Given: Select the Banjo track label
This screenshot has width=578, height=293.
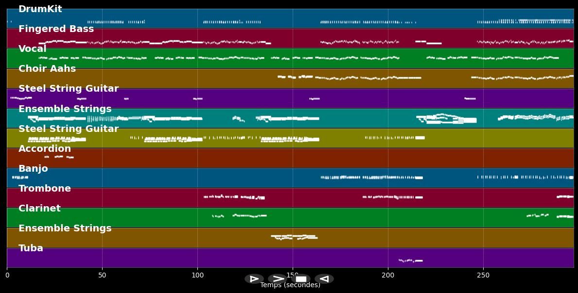Looking at the screenshot, I should tap(33, 168).
